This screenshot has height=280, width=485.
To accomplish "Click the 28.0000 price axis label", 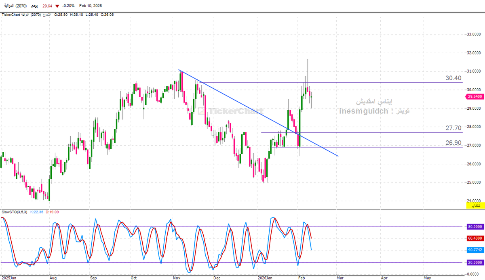I will [474, 127].
